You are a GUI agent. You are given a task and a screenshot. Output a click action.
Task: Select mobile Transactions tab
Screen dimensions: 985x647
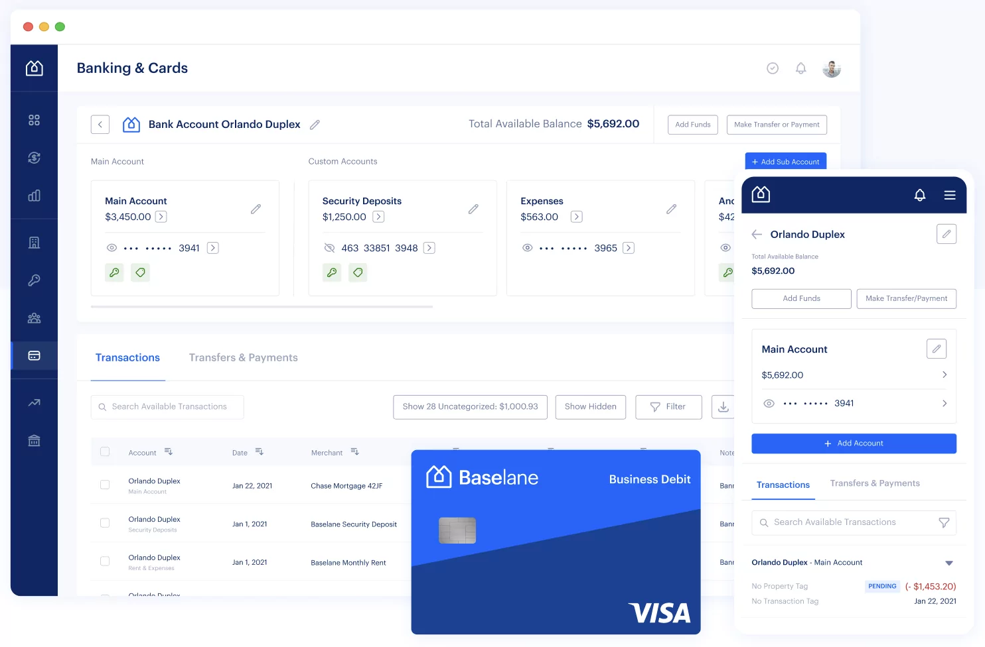pyautogui.click(x=783, y=485)
